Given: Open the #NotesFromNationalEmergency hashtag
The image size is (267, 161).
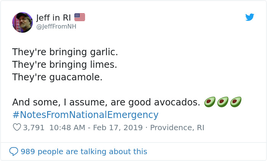Looking at the screenshot, I should [85, 115].
